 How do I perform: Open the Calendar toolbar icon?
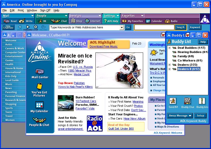[x=148, y=21]
